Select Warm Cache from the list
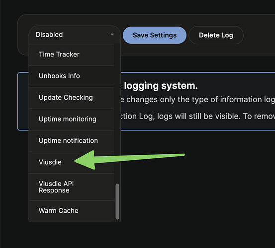This screenshot has height=248, width=275. [x=72, y=211]
